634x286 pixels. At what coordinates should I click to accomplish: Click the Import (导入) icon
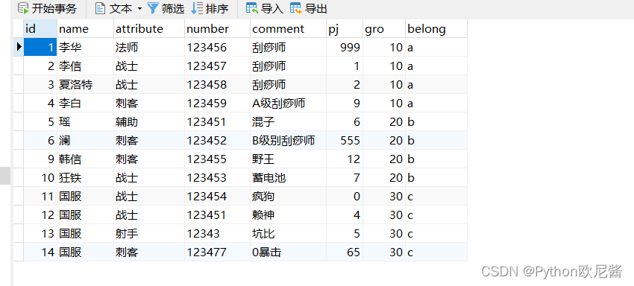252,8
